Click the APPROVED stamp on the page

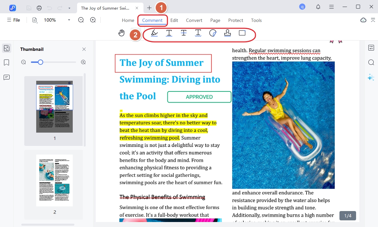tap(199, 97)
